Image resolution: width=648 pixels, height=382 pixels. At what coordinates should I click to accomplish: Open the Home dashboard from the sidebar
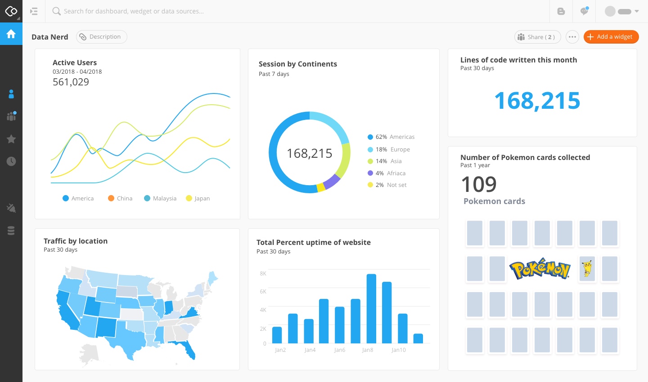click(11, 34)
